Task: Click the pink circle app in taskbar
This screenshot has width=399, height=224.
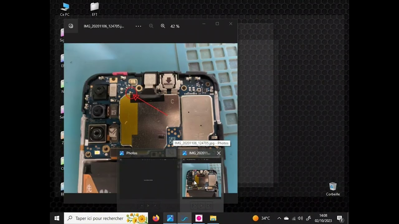Action: (x=199, y=218)
